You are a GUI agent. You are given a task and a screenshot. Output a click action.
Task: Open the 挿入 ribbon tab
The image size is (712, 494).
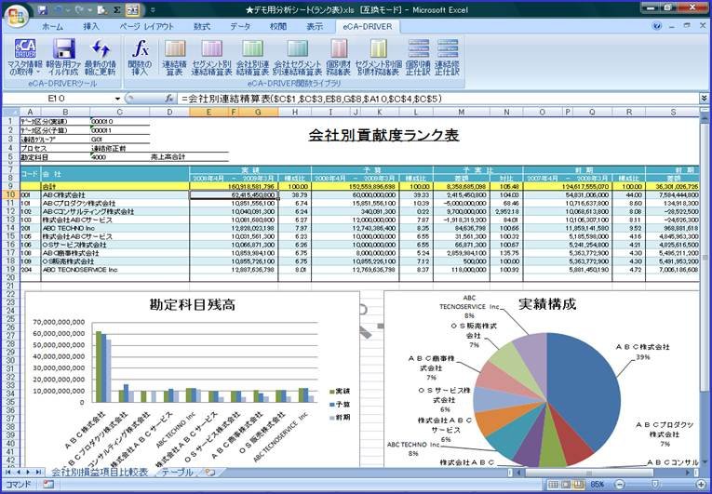point(91,27)
